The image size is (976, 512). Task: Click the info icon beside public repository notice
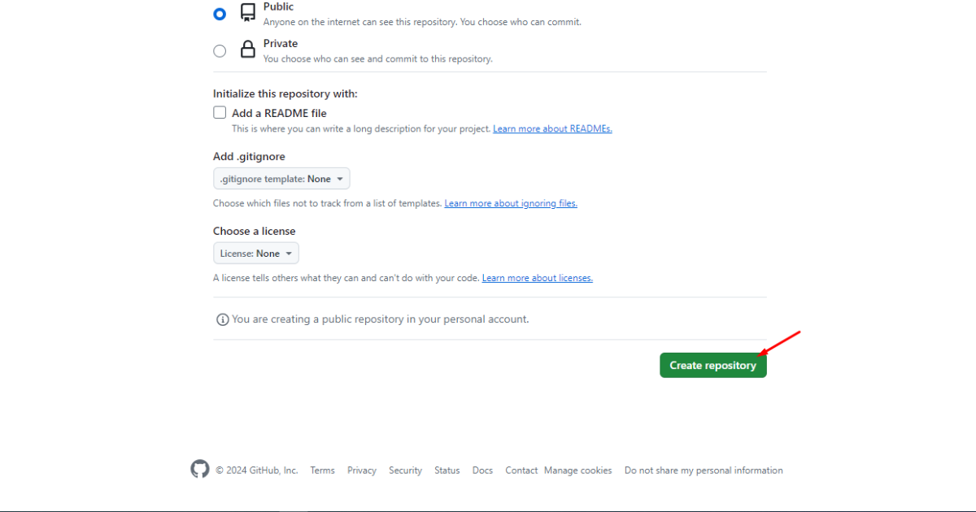pyautogui.click(x=222, y=319)
